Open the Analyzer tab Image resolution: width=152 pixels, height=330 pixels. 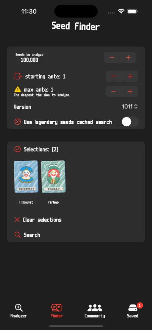pos(19,310)
